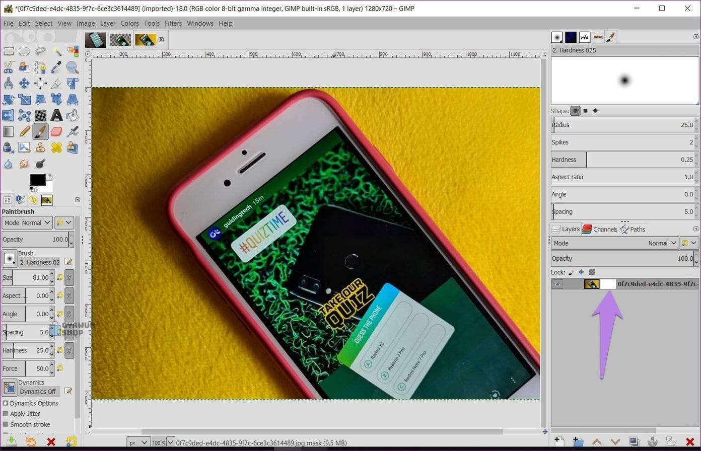Open the Filters menu
This screenshot has width=701, height=451.
tap(173, 23)
